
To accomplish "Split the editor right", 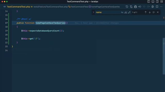I will pyautogui.click(x=157, y=7).
